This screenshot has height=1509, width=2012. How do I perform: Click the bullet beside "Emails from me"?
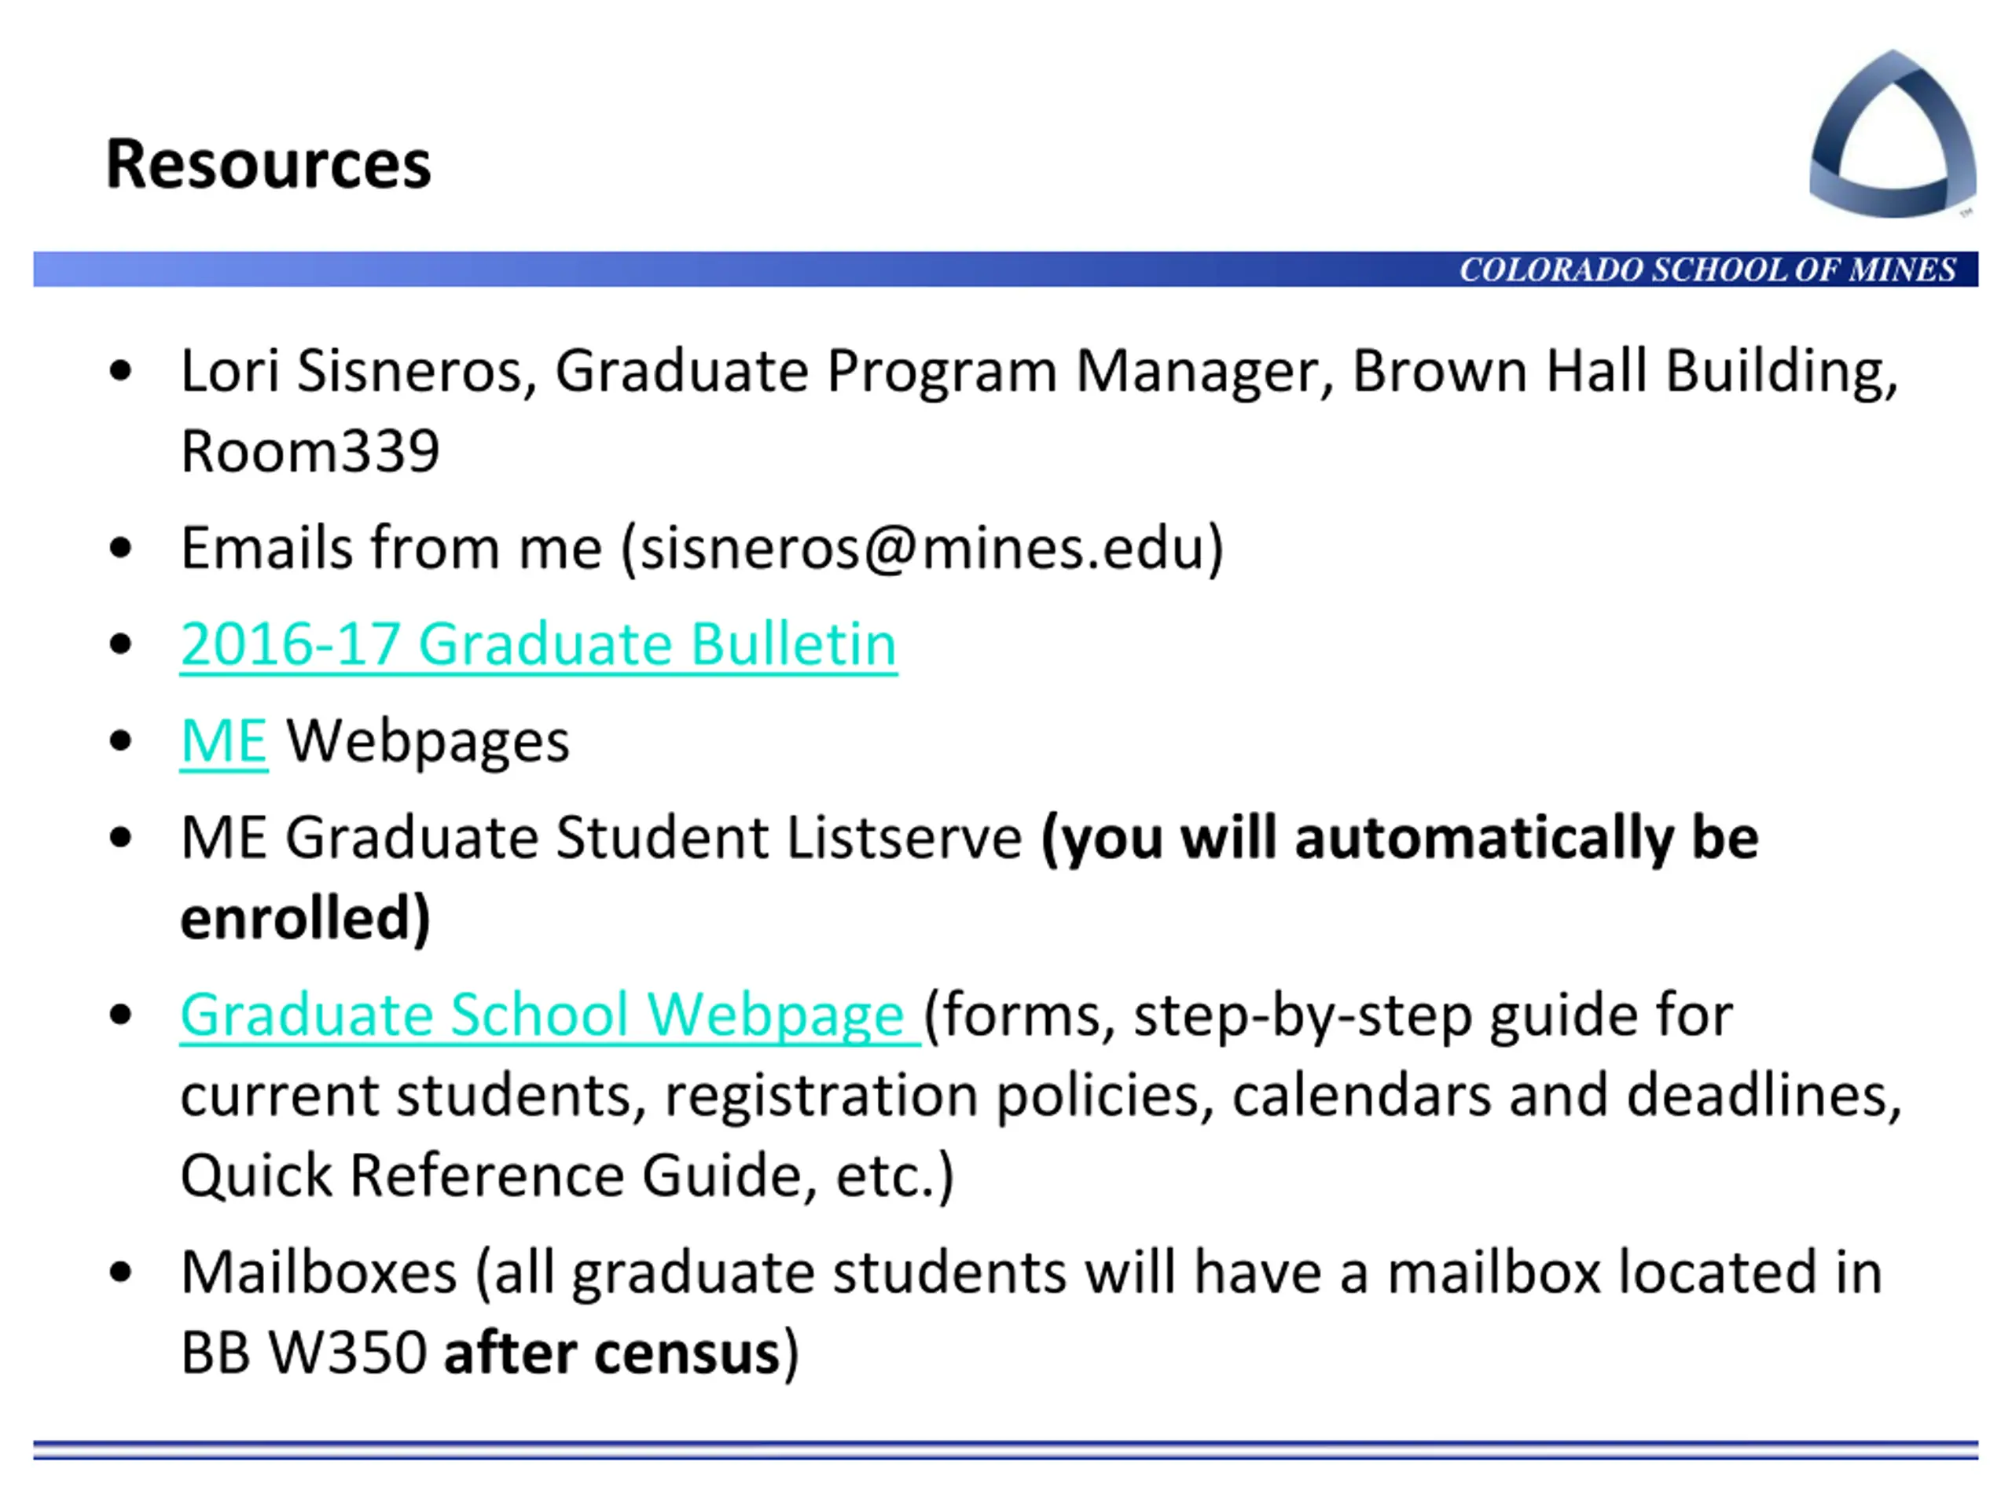pyautogui.click(x=120, y=549)
